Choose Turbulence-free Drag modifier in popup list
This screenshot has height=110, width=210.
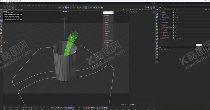pyautogui.click(x=106, y=19)
